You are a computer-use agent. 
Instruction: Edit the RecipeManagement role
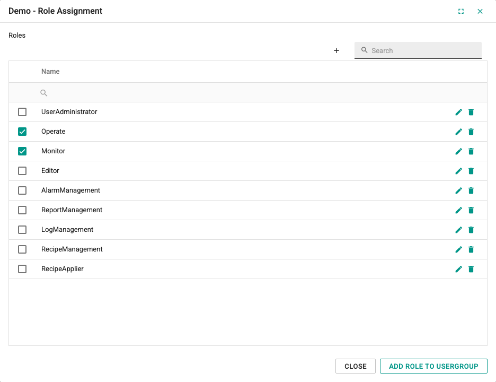(459, 249)
